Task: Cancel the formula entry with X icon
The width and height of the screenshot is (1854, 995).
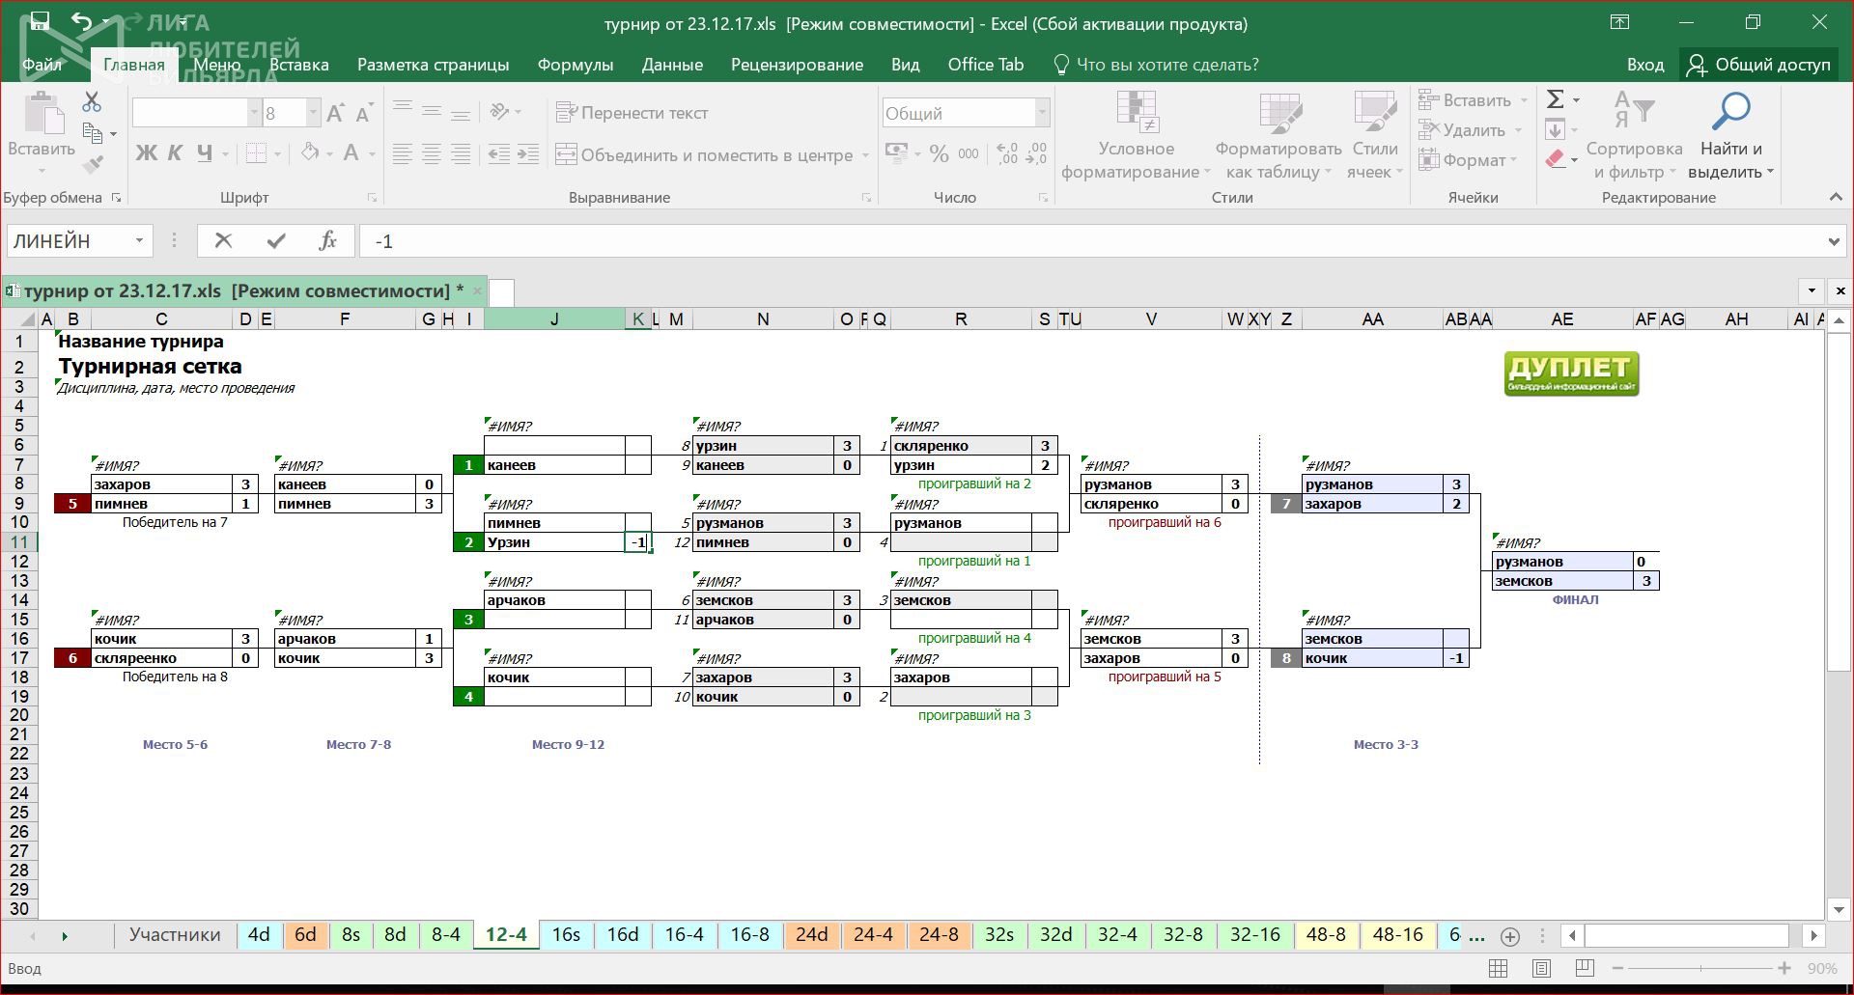Action: pos(223,240)
